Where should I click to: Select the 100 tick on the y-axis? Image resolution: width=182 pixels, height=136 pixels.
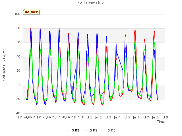pos(17,14)
